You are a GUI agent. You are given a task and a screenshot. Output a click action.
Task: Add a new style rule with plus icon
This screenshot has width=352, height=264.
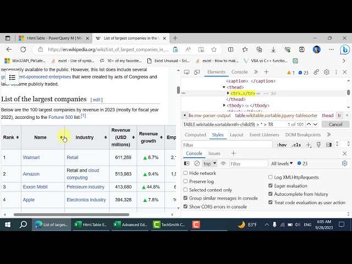tap(309, 145)
